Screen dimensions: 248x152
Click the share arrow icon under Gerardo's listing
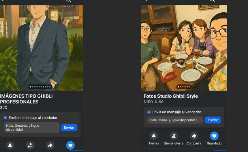(50, 145)
